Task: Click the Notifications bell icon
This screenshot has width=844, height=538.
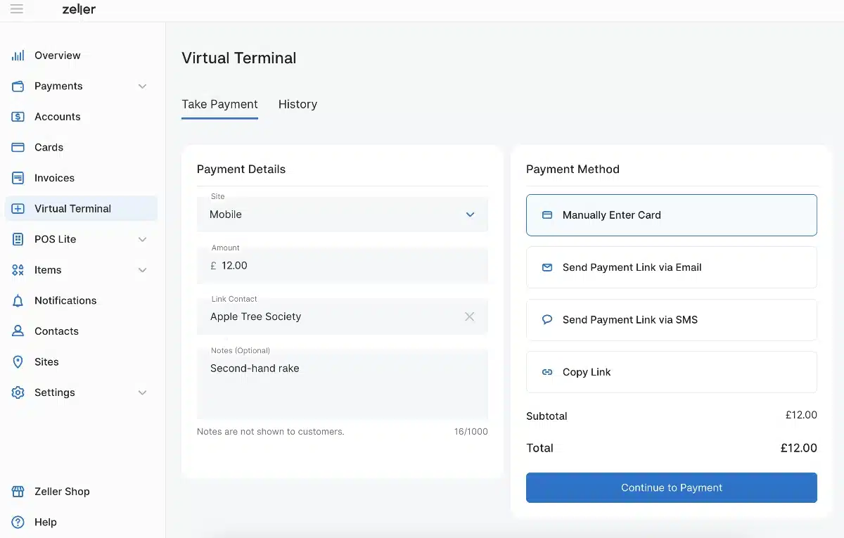Action: (x=18, y=300)
